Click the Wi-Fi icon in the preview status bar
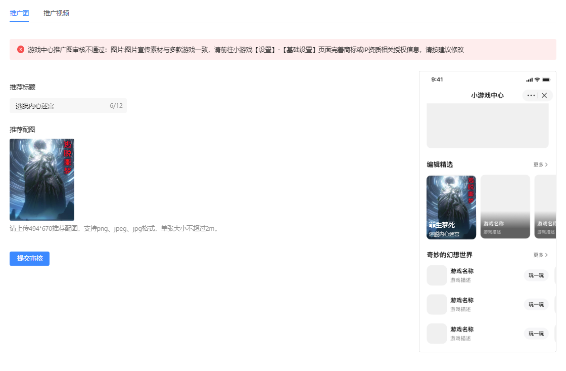 tap(537, 79)
